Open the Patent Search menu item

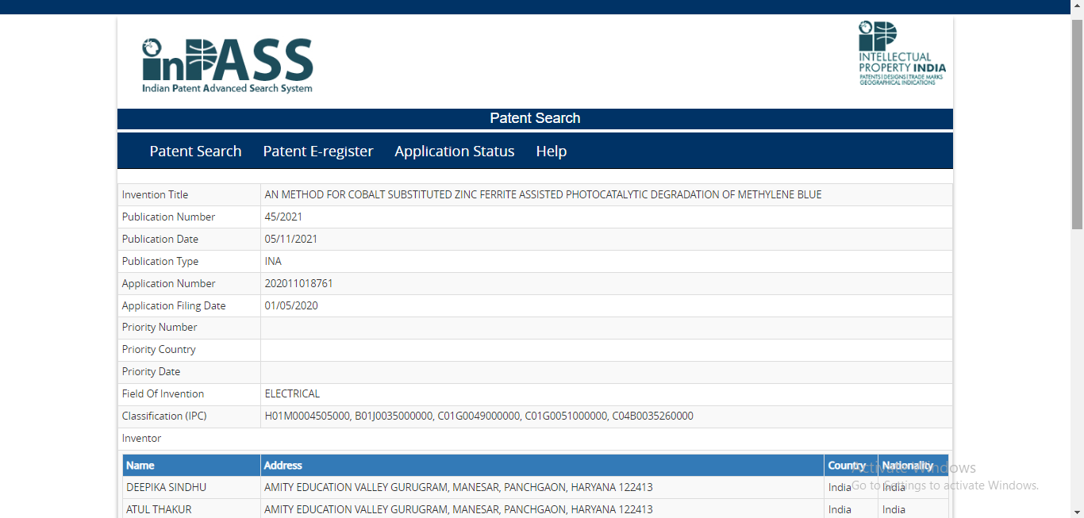195,151
